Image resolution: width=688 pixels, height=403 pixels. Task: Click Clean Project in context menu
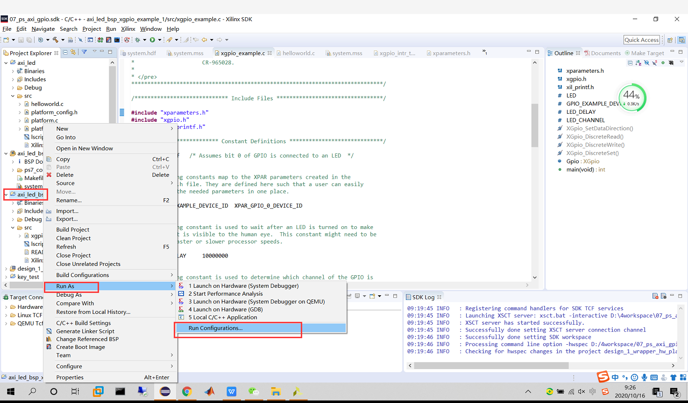[110, 238]
